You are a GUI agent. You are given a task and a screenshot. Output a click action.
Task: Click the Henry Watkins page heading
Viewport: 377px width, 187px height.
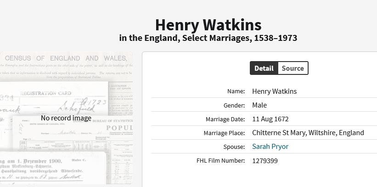click(208, 25)
